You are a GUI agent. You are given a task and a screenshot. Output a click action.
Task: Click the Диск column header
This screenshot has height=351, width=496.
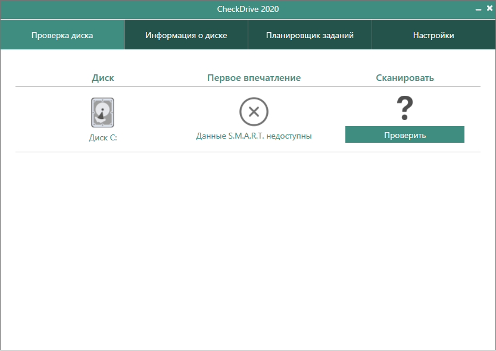click(103, 78)
